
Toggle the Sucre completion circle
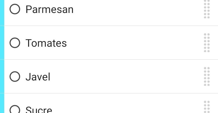[x=15, y=109]
